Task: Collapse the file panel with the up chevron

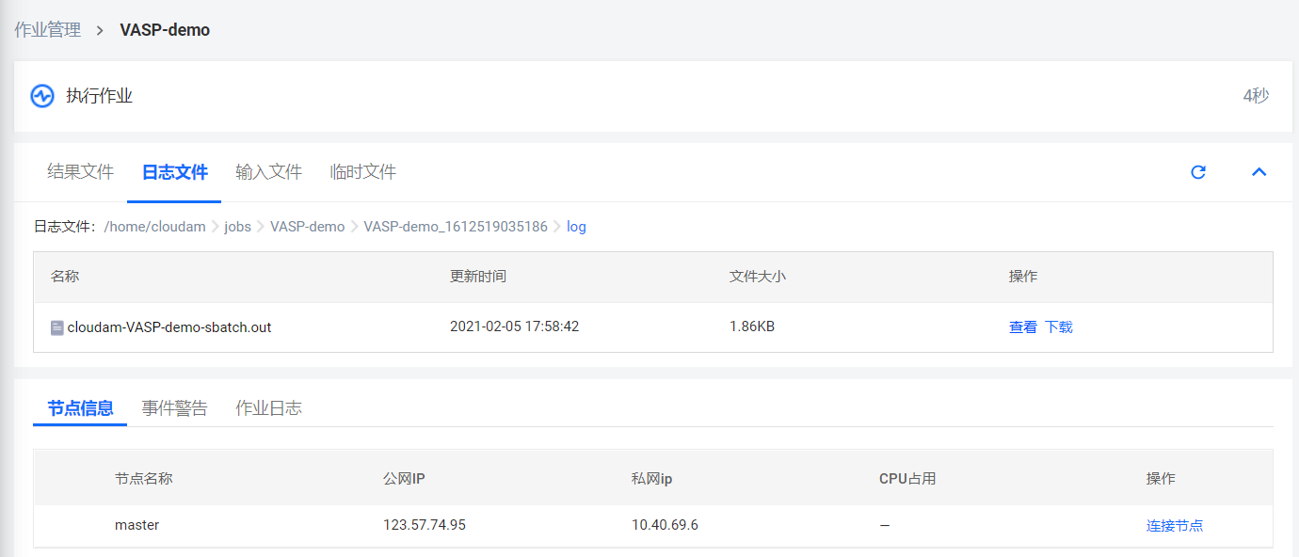Action: [x=1259, y=172]
